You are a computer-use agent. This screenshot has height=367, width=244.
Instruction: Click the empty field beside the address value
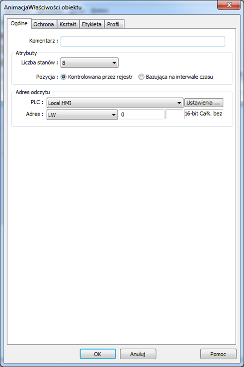174,114
